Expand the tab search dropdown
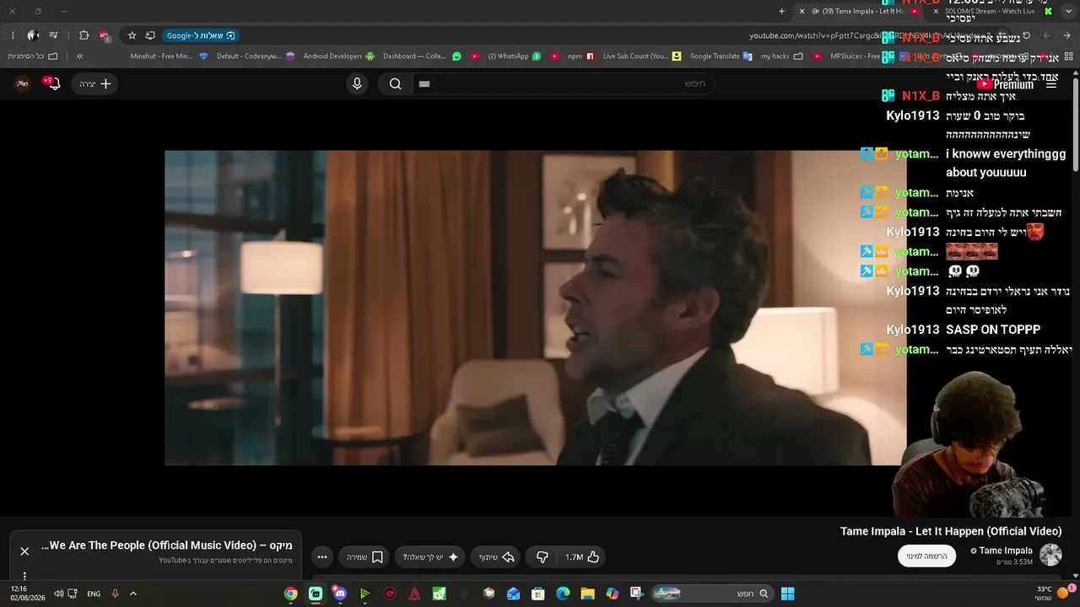Image resolution: width=1080 pixels, height=607 pixels. pos(1066,12)
